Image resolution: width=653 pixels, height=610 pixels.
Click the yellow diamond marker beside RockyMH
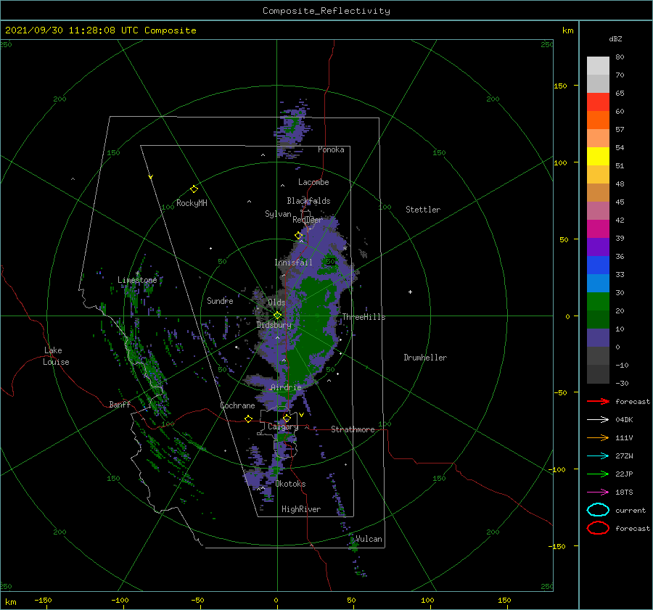pyautogui.click(x=194, y=189)
